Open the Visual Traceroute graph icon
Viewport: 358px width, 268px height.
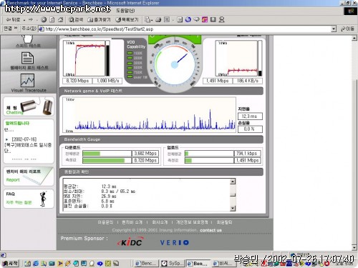pos(27,80)
